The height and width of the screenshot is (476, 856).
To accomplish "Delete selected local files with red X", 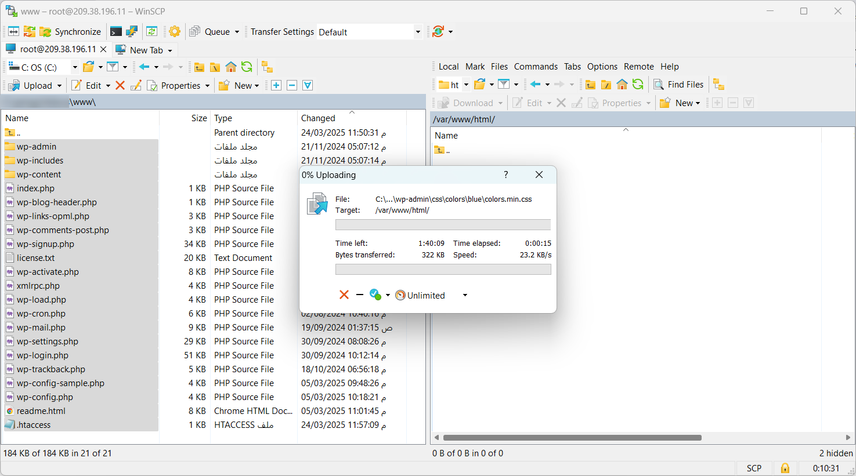I will pos(120,85).
